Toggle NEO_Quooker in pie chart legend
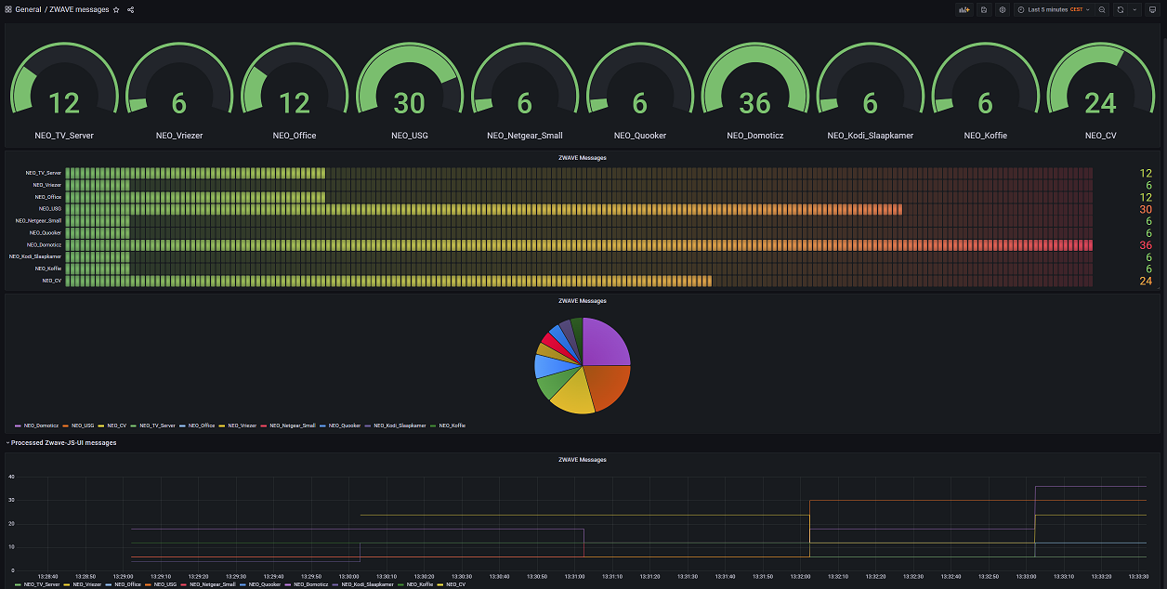This screenshot has height=589, width=1167. (343, 425)
